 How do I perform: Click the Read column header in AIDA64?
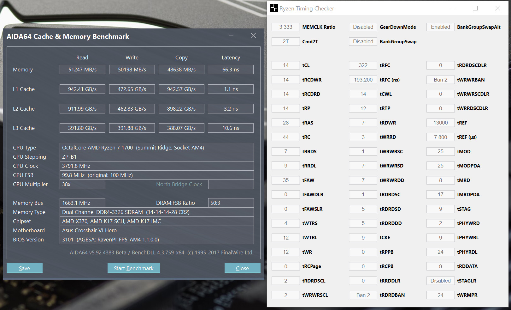tap(82, 58)
